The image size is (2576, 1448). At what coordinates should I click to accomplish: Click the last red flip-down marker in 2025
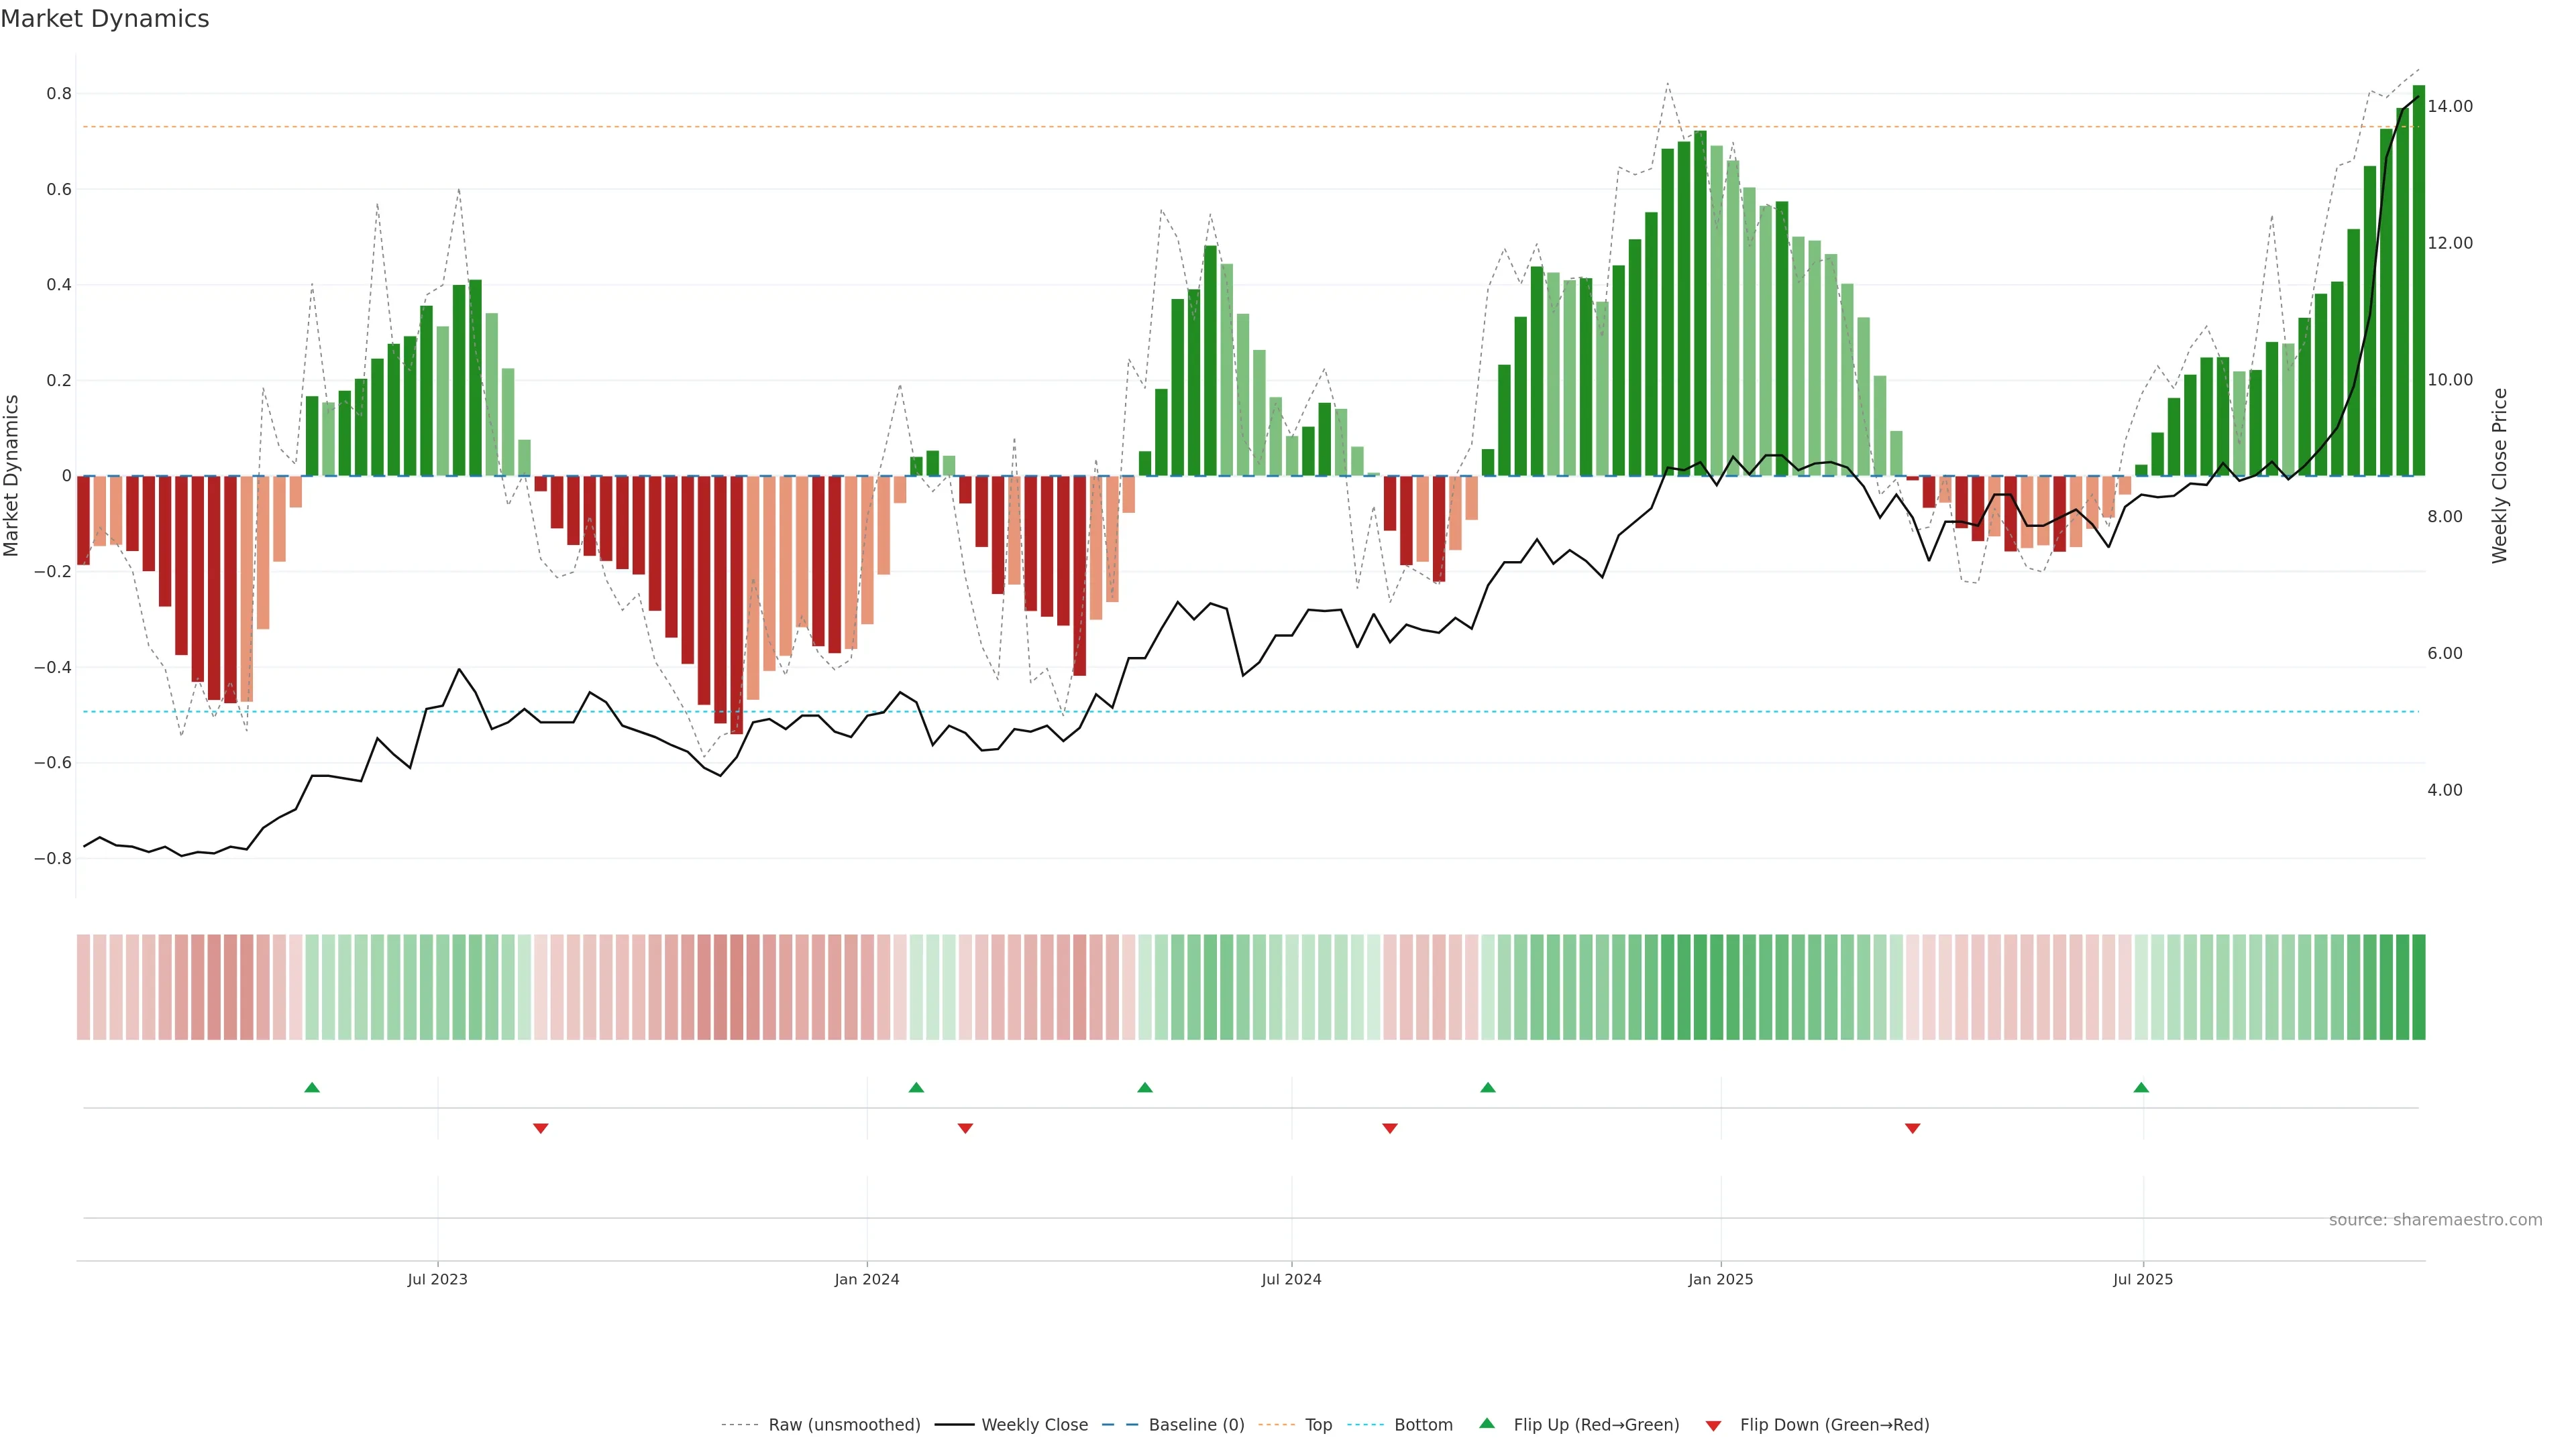coord(1913,1128)
